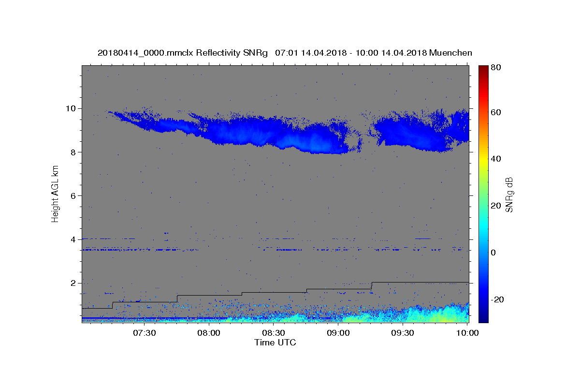The width and height of the screenshot is (580, 387).
Task: Click the 'SNRg dB' colorbar label
Action: 509,194
